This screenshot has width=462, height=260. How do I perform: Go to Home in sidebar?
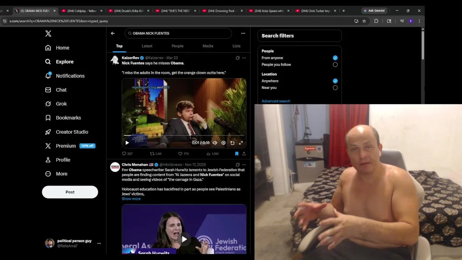pyautogui.click(x=57, y=48)
